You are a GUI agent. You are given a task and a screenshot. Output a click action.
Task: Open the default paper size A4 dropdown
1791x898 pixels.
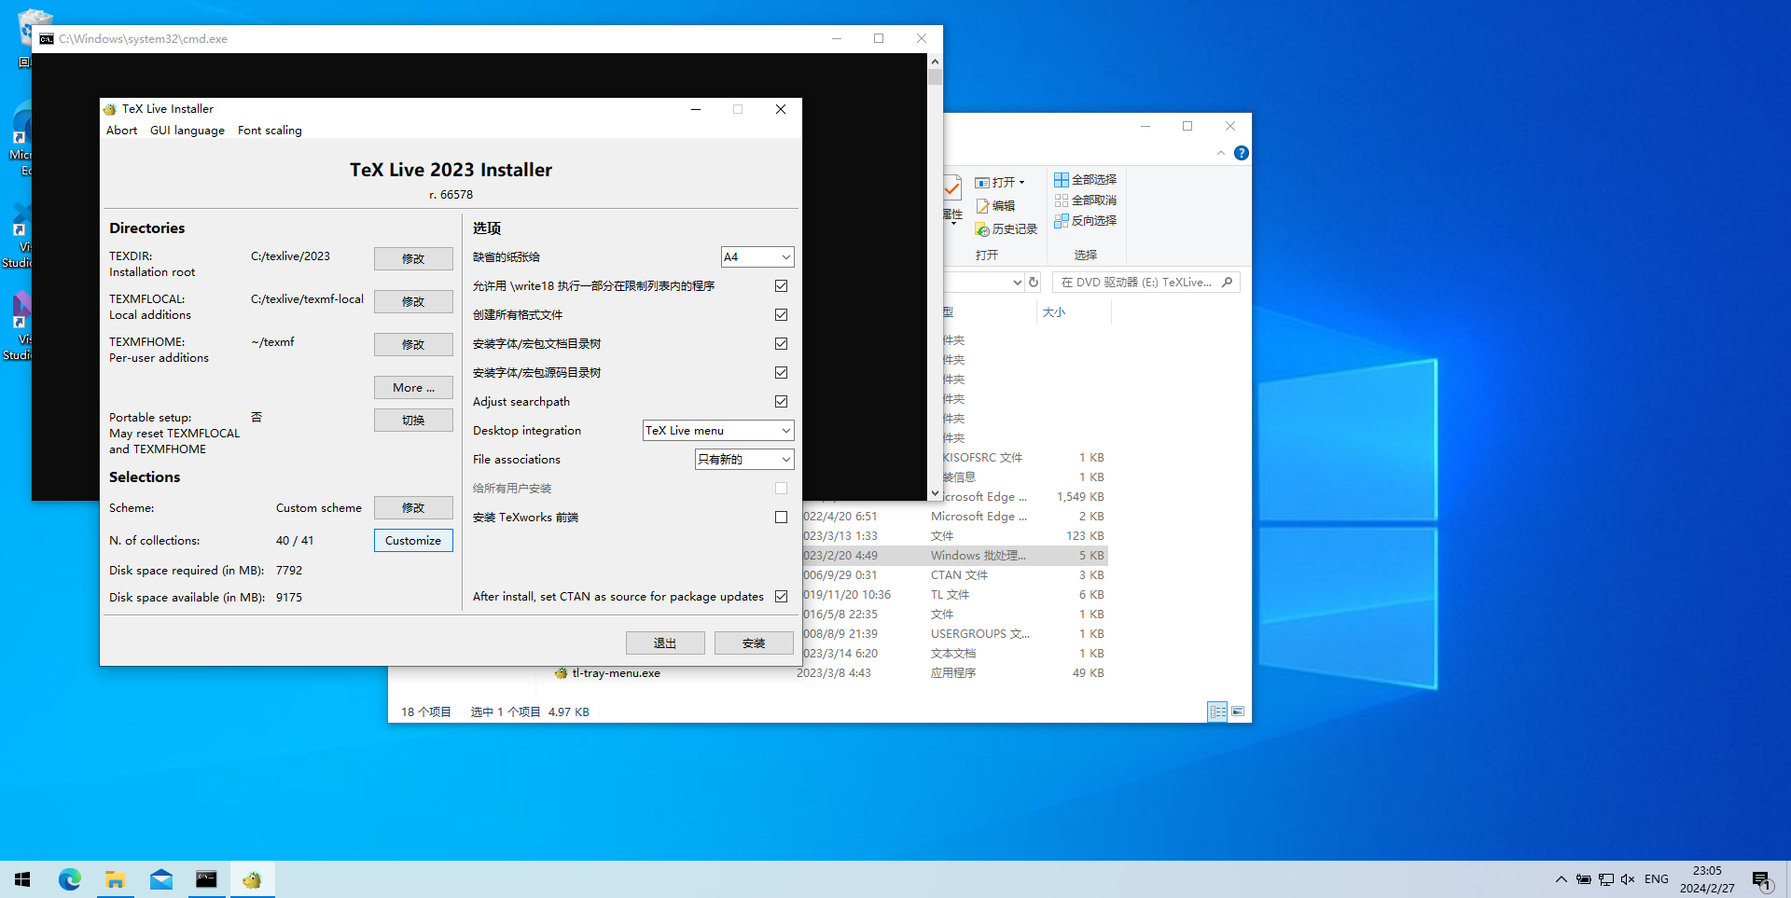[x=757, y=257]
